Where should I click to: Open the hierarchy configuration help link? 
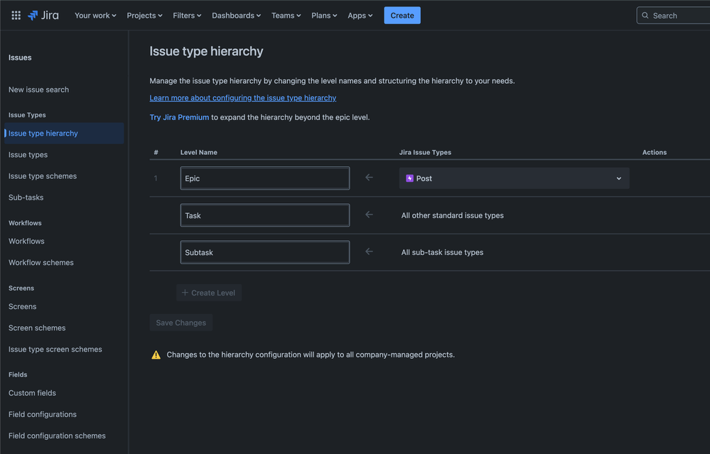click(x=242, y=98)
